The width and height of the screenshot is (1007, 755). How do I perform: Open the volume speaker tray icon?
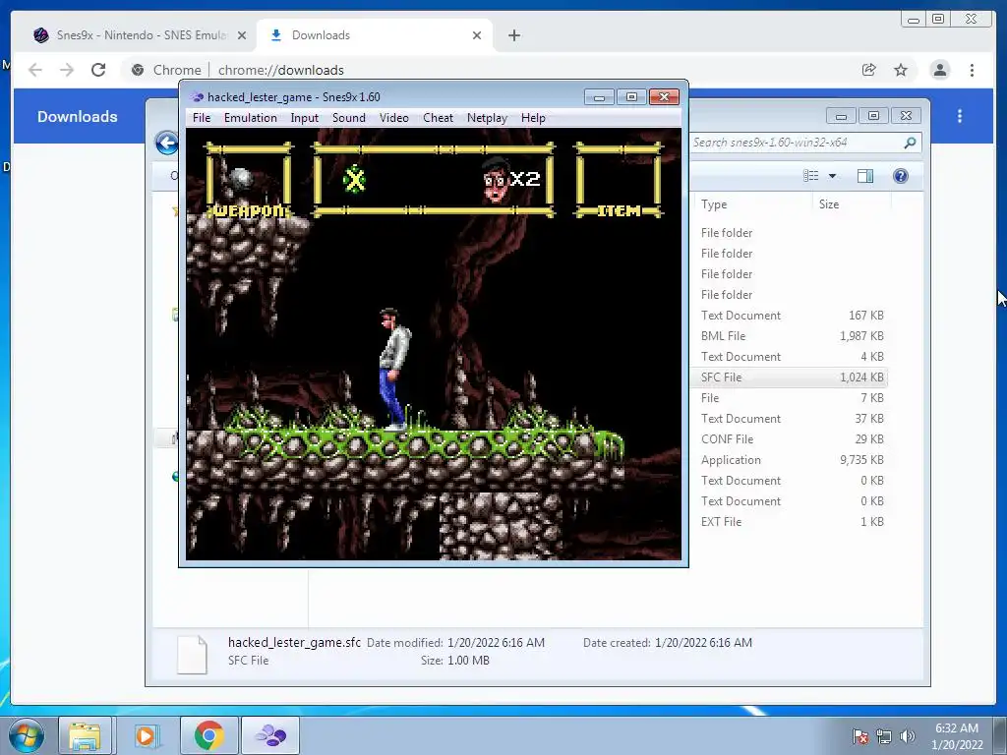[x=907, y=735]
